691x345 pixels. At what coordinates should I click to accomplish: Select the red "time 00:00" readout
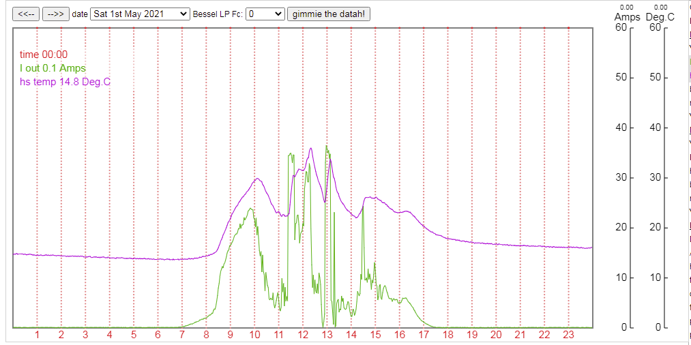[x=44, y=55]
